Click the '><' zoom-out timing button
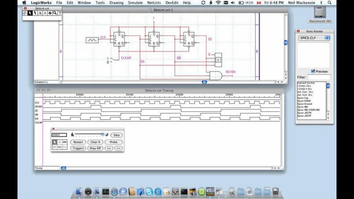Viewport: 354px width, 199px height. pos(118,148)
